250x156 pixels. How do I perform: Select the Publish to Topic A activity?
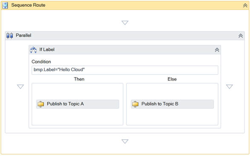pyautogui.click(x=78, y=104)
